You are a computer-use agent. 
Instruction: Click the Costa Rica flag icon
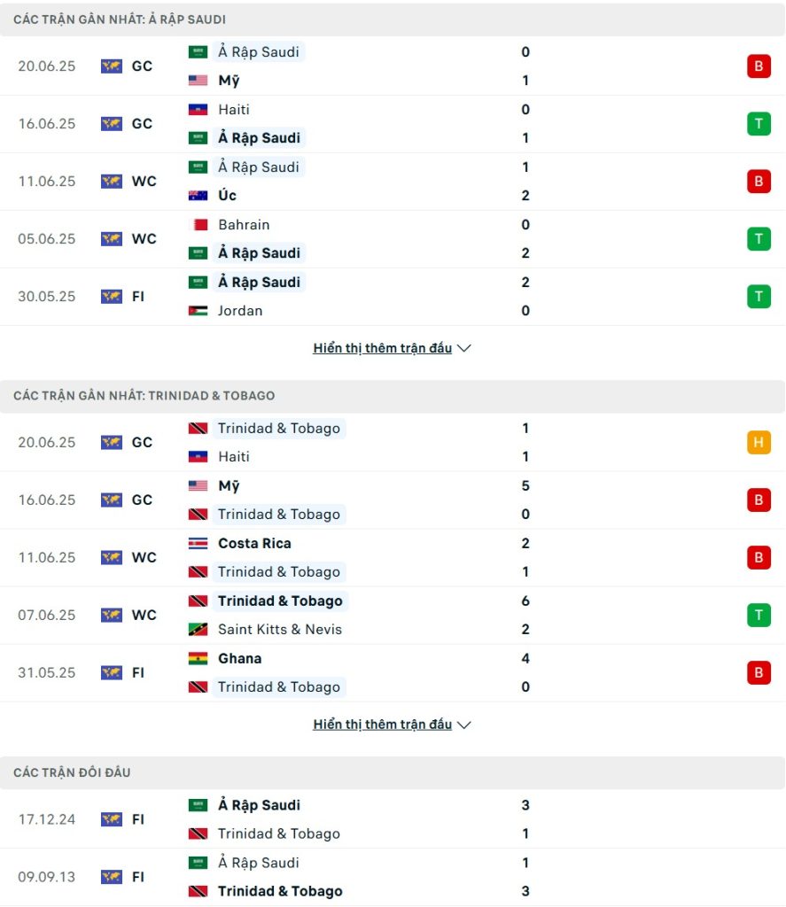point(198,543)
